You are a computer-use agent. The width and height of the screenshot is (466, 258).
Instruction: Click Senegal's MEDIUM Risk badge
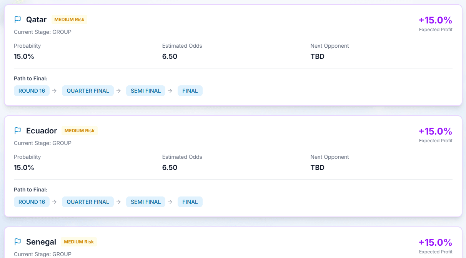pos(79,242)
